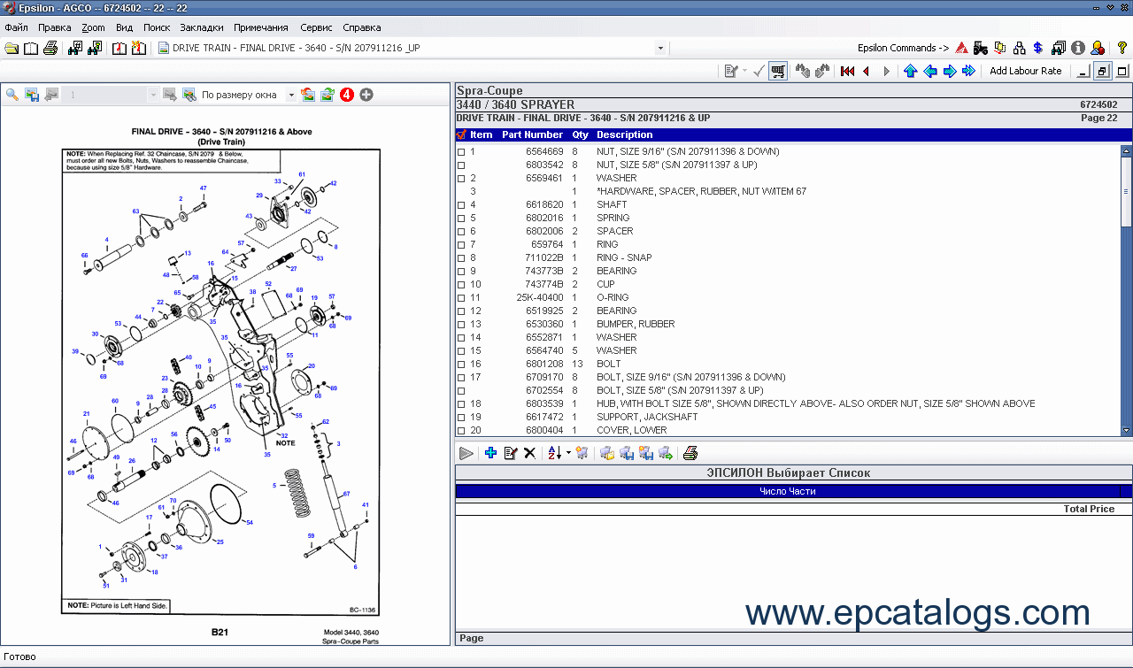The height and width of the screenshot is (668, 1133).
Task: Click the print icon in the parts list toolbar
Action: pos(690,452)
